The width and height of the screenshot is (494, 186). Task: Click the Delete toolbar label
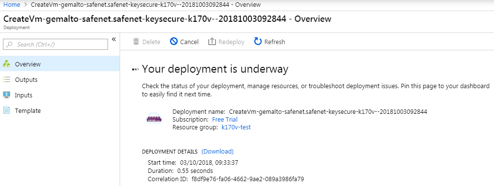pos(151,42)
